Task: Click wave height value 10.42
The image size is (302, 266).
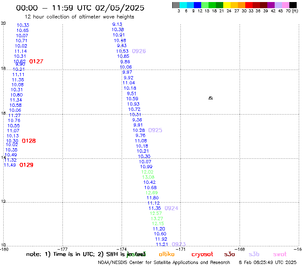Action: coord(149,183)
